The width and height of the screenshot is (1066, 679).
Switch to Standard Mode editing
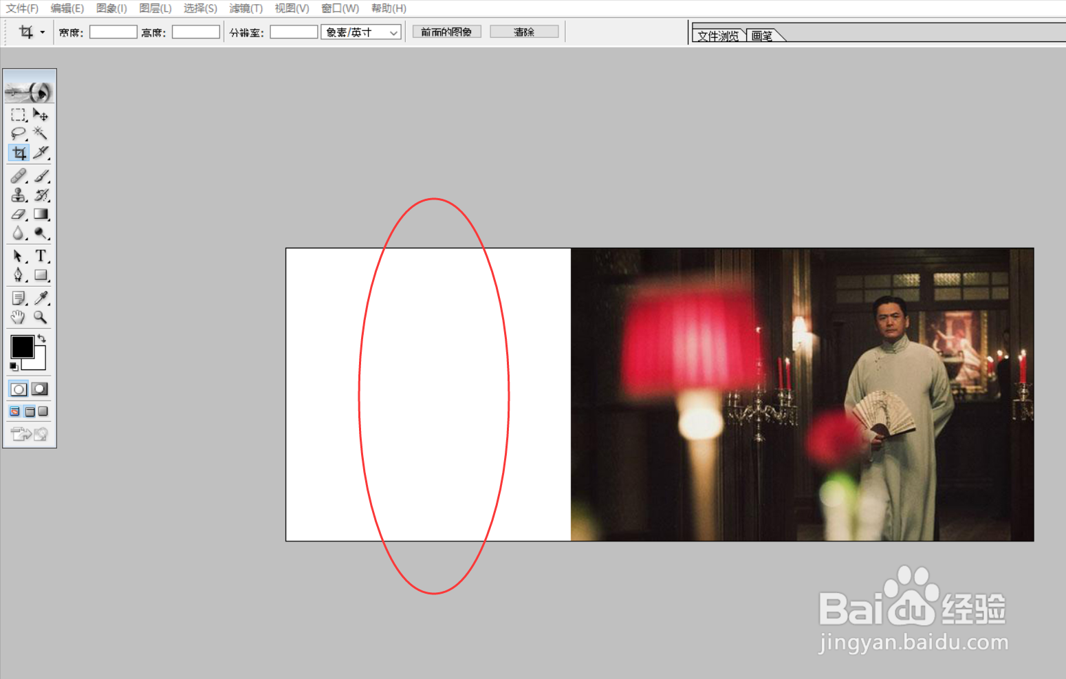point(19,389)
